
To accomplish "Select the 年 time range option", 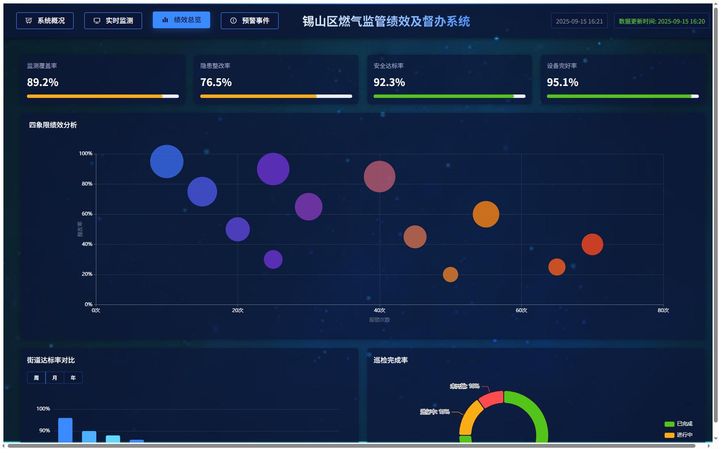I will pos(73,378).
